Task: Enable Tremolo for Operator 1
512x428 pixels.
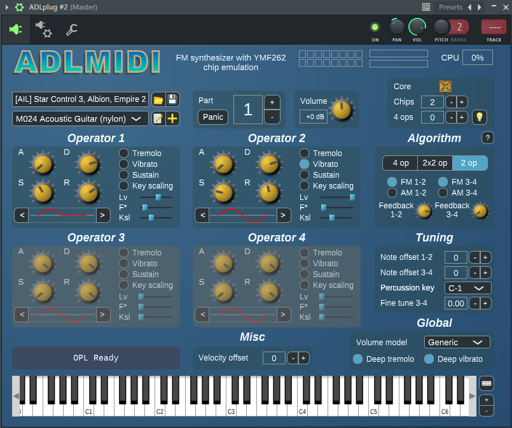Action: point(124,153)
